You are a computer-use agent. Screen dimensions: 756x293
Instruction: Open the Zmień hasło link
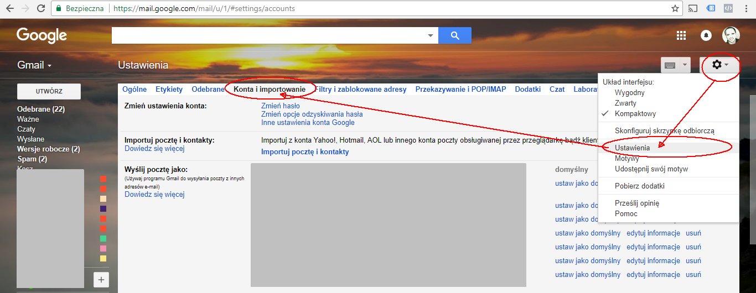(280, 106)
